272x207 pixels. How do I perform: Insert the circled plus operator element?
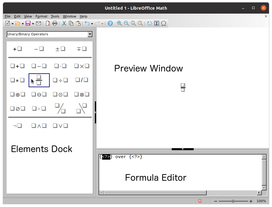point(17,94)
